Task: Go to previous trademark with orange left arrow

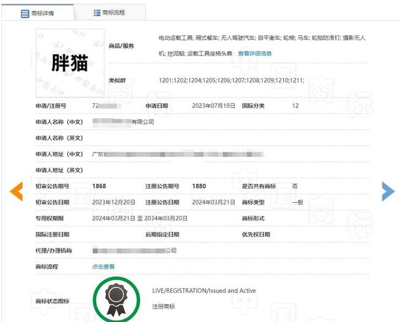Action: pos(16,191)
